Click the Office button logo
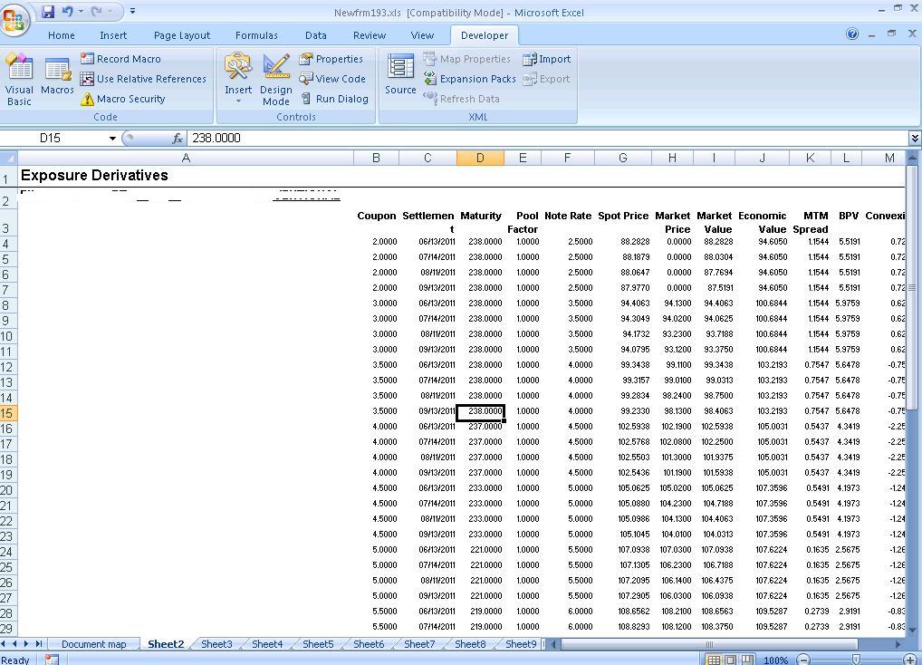Image resolution: width=922 pixels, height=665 pixels. coord(14,20)
